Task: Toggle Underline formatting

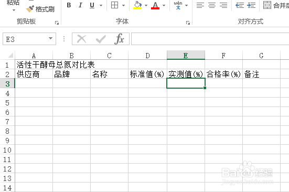Action: [92, 5]
